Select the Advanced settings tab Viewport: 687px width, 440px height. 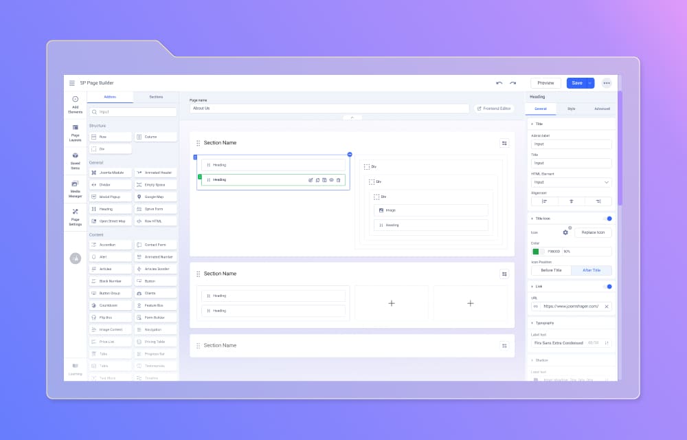[602, 109]
